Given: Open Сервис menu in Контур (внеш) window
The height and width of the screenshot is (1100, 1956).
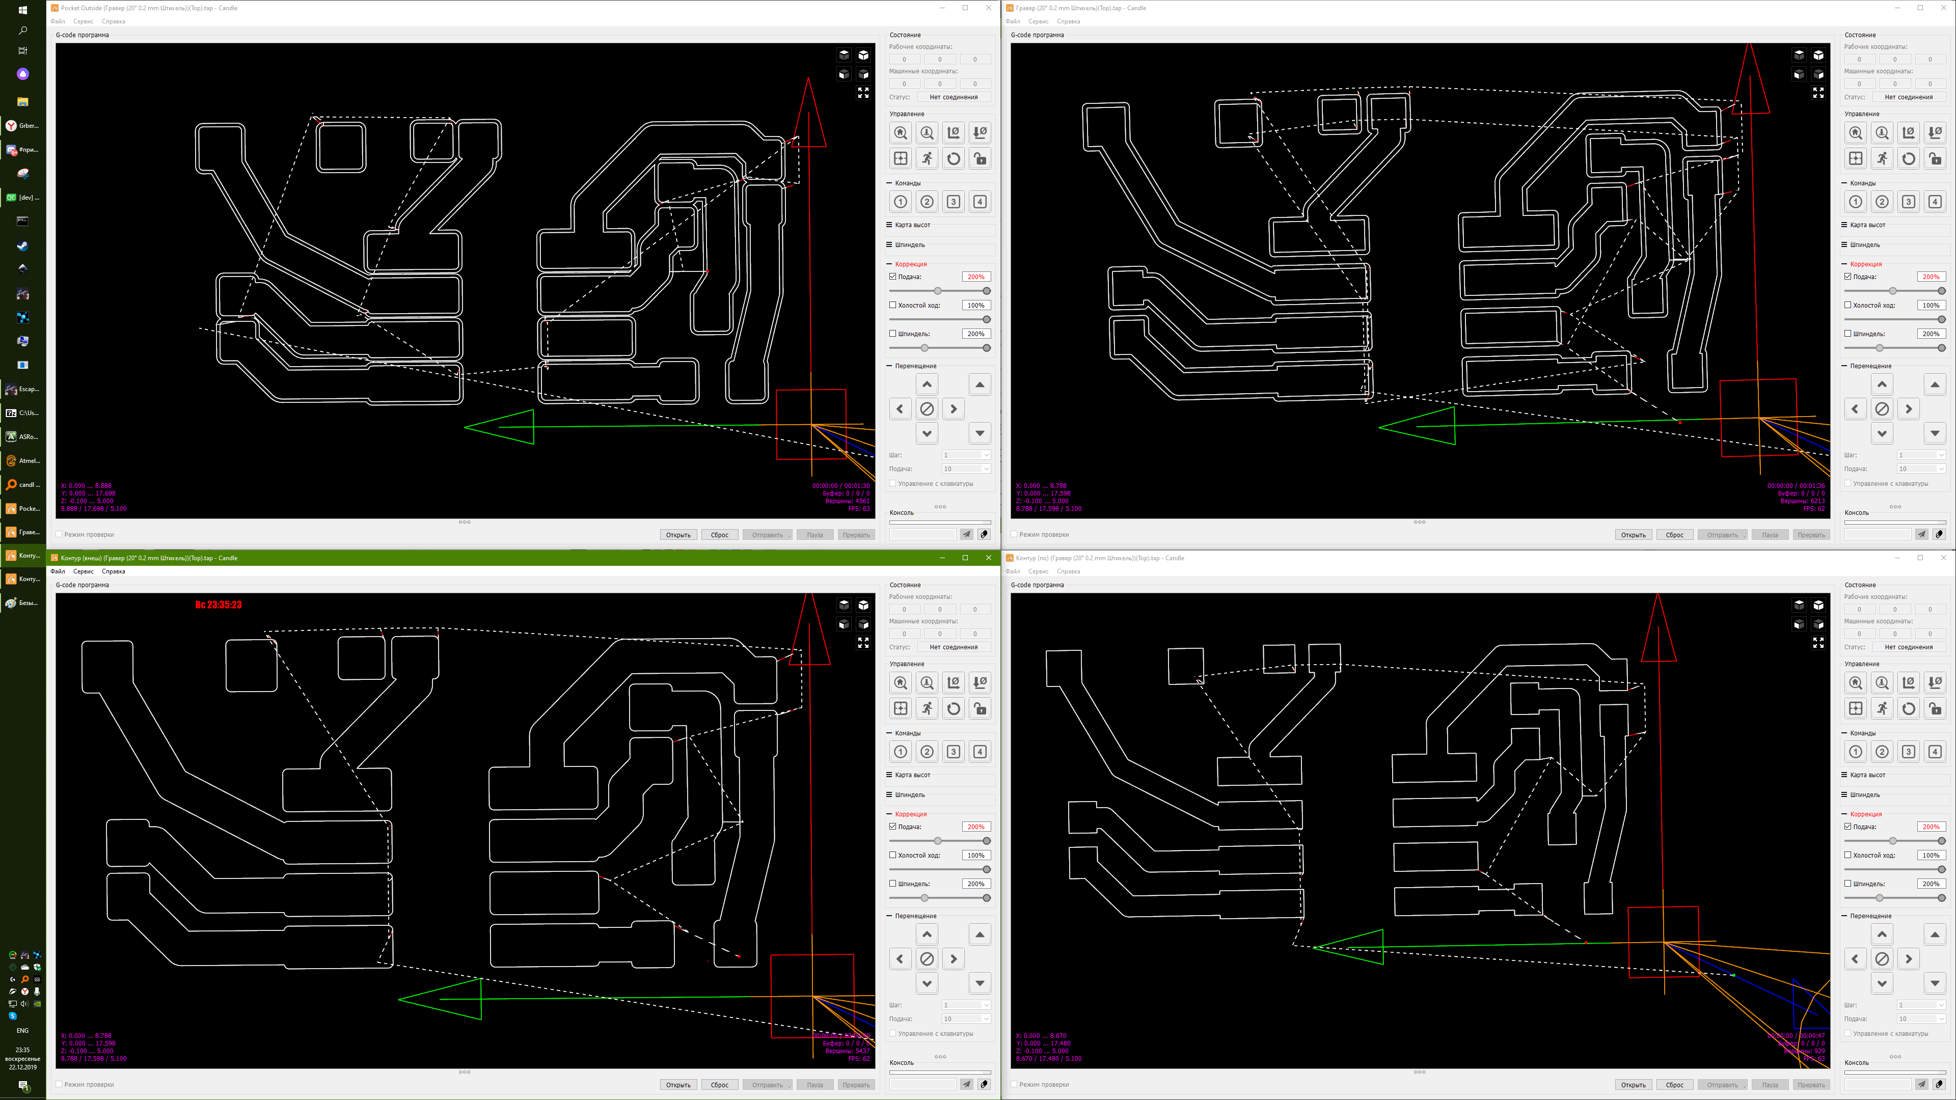Looking at the screenshot, I should [84, 571].
